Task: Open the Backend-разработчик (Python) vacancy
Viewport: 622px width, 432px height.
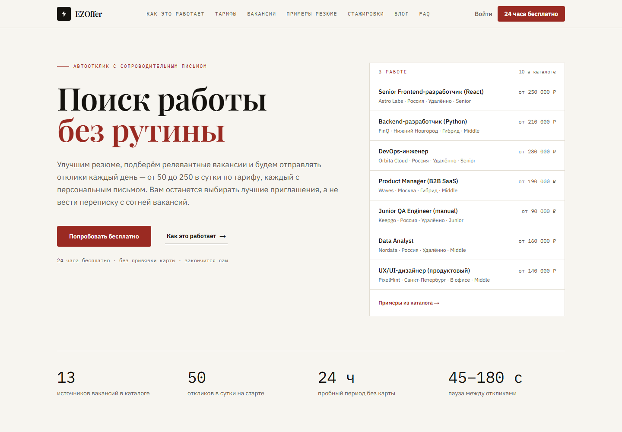Action: click(x=467, y=126)
